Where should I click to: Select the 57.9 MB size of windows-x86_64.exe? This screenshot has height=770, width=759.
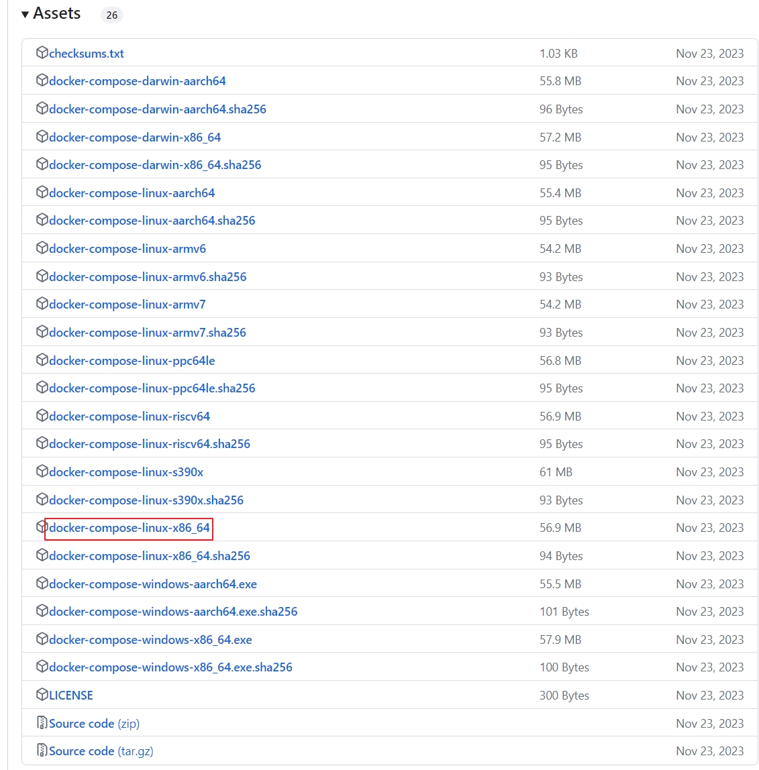tap(560, 639)
